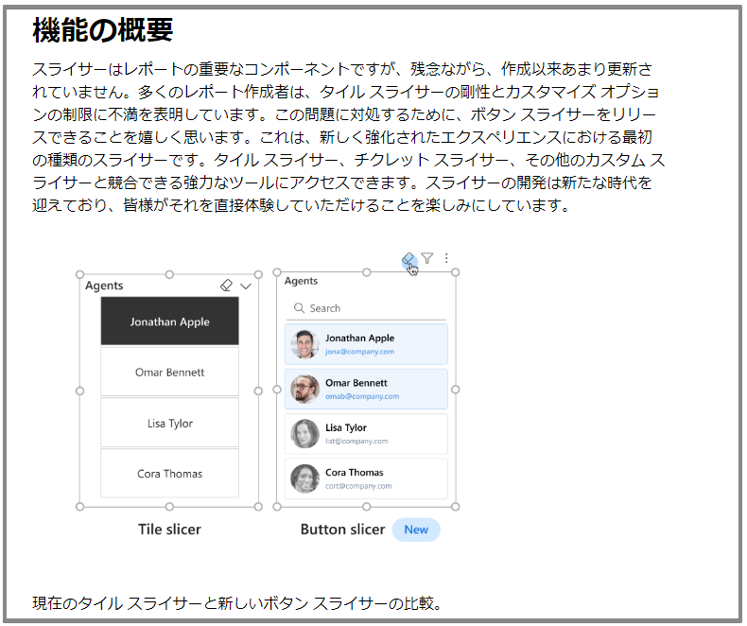The height and width of the screenshot is (626, 747).
Task: Select the Omar Bennett tile in the Tile slicer
Action: click(x=169, y=372)
